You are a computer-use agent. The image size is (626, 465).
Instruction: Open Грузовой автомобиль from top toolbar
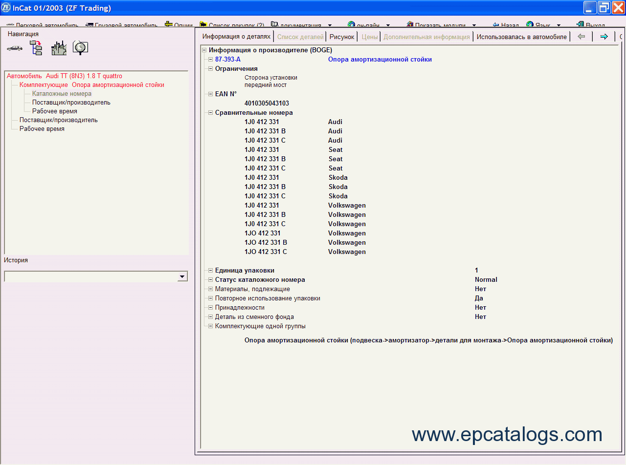122,25
